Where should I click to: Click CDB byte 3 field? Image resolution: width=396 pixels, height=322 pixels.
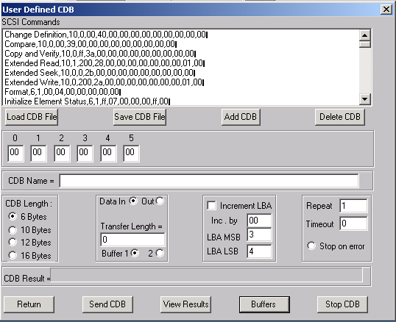coord(85,153)
